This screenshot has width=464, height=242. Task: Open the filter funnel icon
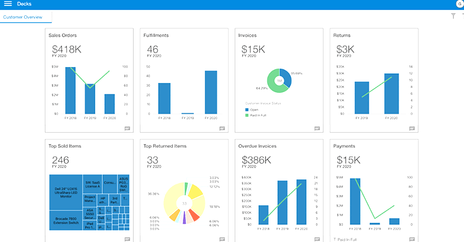click(x=453, y=16)
